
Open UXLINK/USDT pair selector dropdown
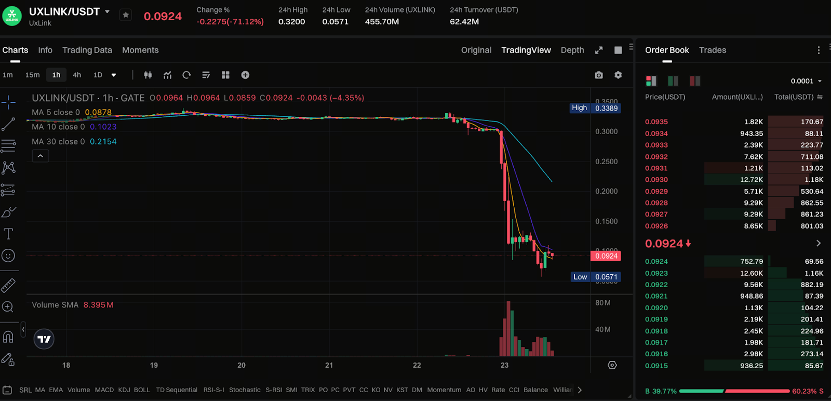108,11
